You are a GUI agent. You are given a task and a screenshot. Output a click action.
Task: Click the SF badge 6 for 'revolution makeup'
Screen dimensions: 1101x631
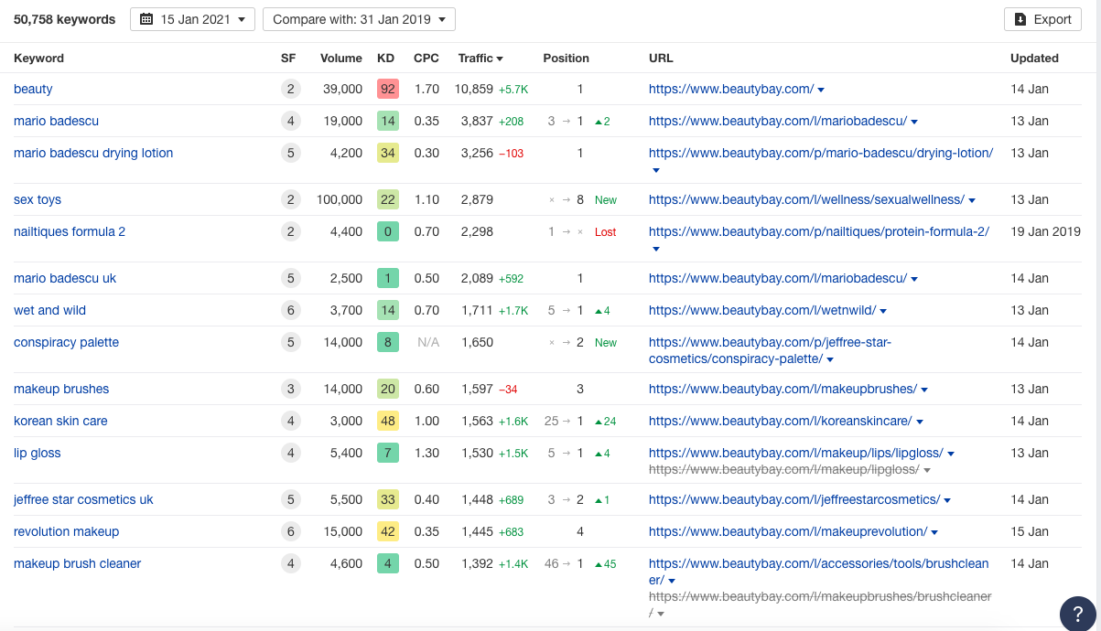click(291, 531)
